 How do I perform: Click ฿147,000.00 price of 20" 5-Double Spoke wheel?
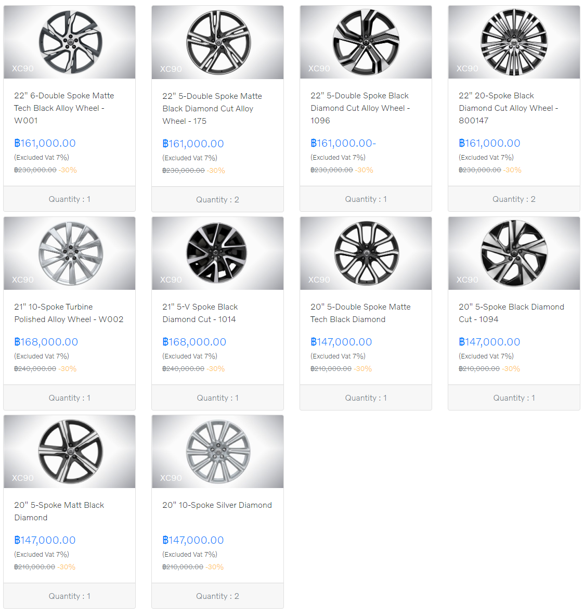tap(341, 342)
